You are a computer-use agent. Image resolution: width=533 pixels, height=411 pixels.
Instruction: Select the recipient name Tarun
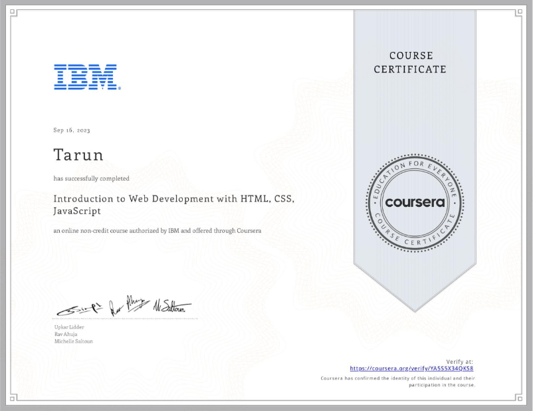point(78,155)
